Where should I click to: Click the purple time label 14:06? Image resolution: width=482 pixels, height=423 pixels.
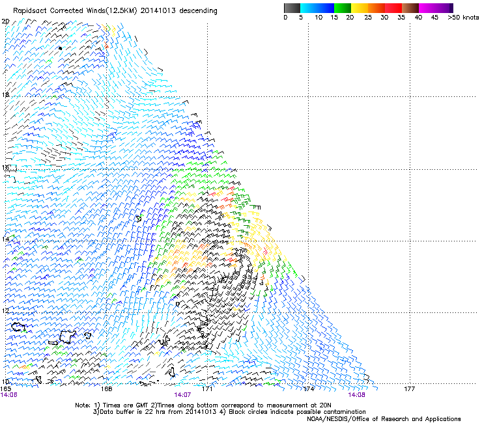tap(9, 395)
